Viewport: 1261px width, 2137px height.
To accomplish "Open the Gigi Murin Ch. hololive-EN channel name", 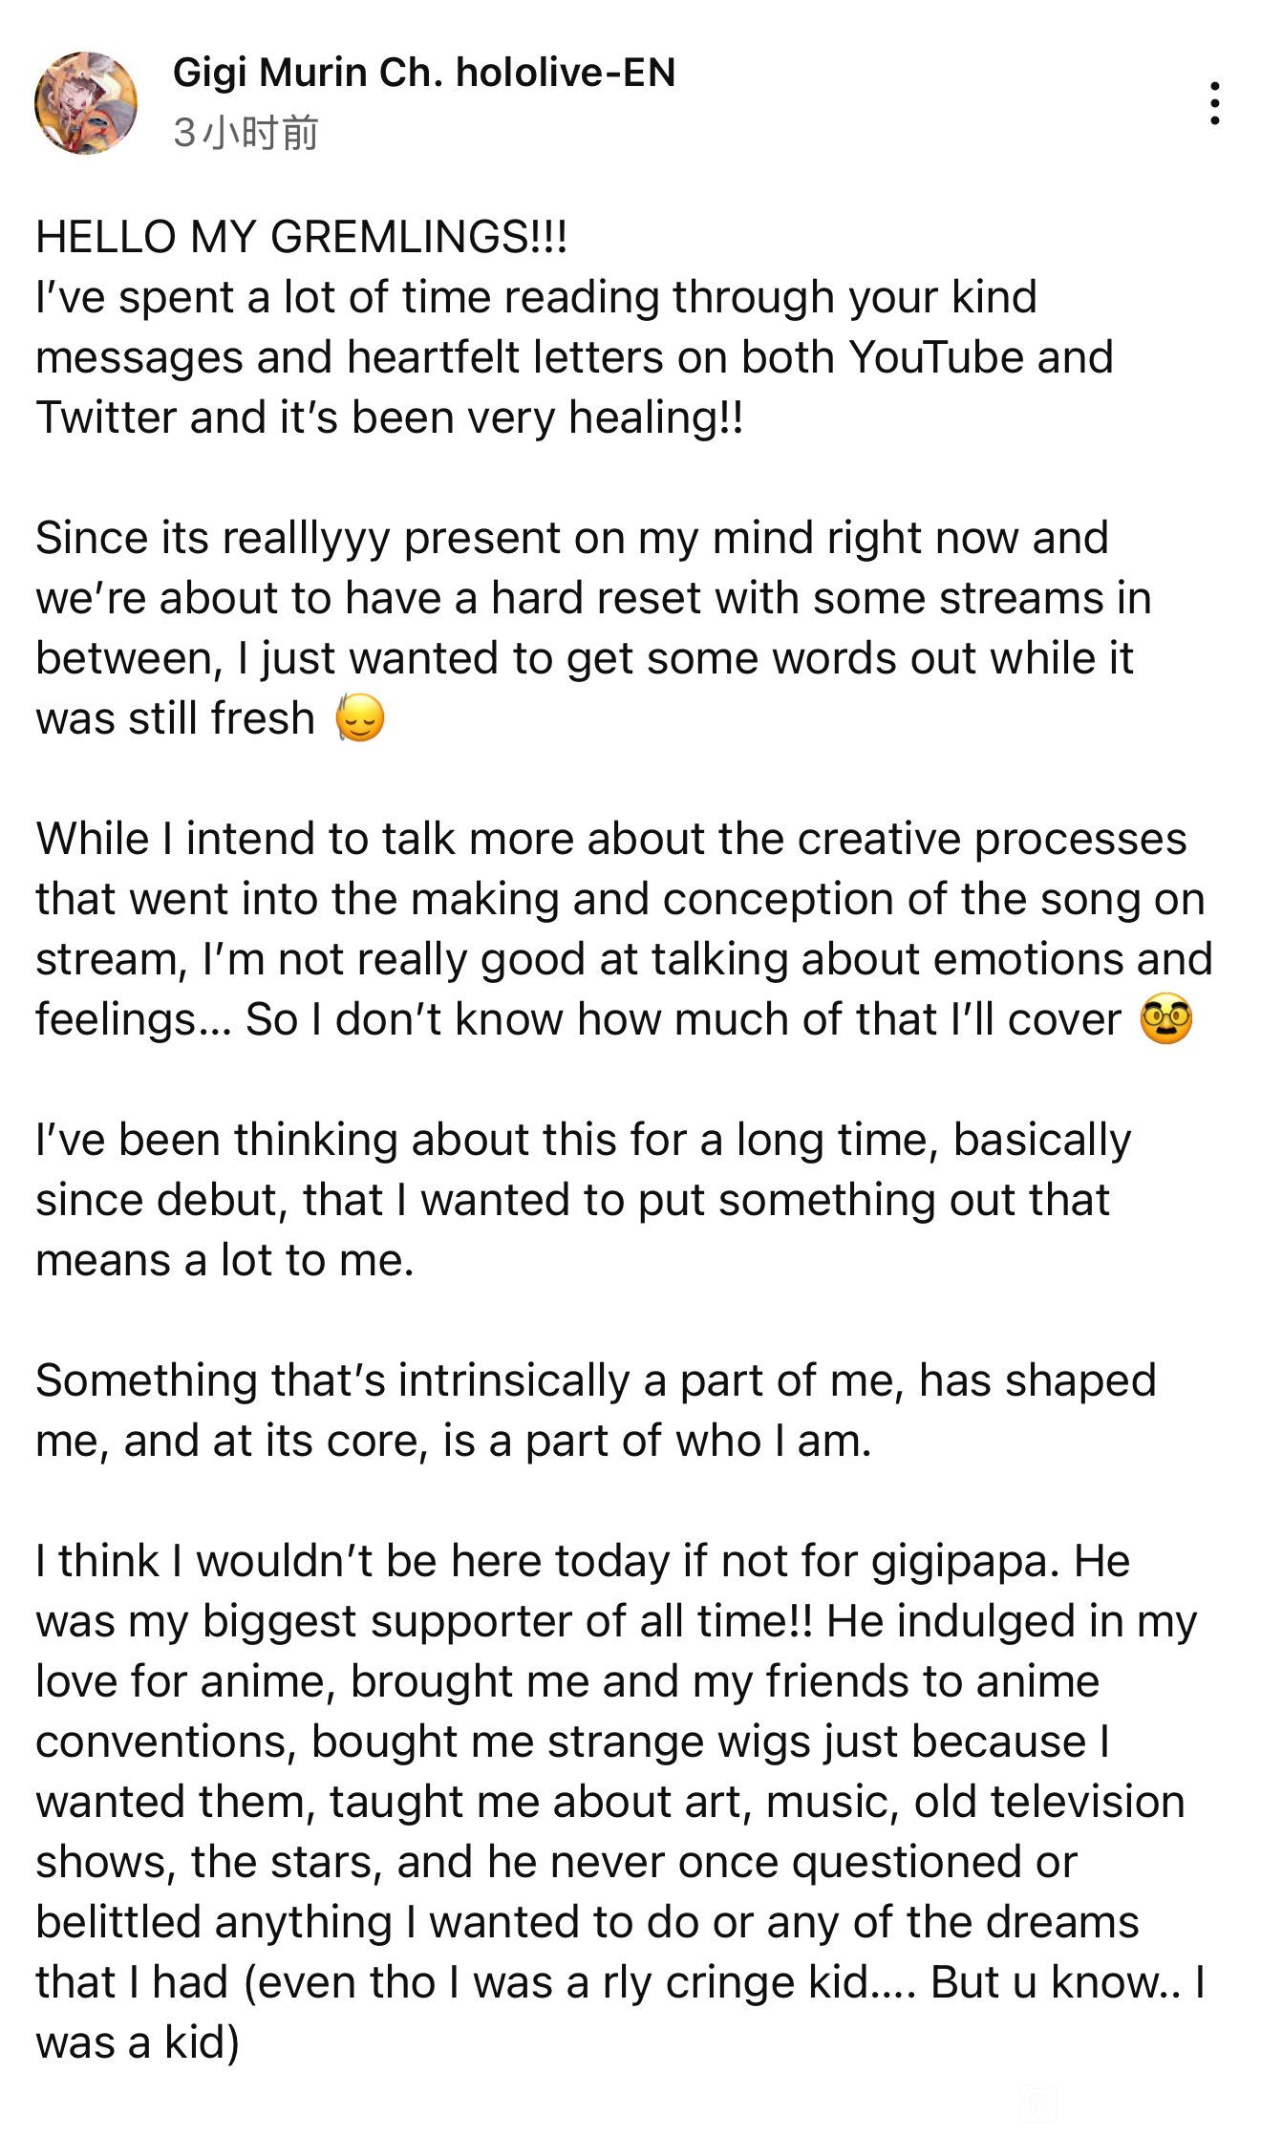I will point(424,73).
